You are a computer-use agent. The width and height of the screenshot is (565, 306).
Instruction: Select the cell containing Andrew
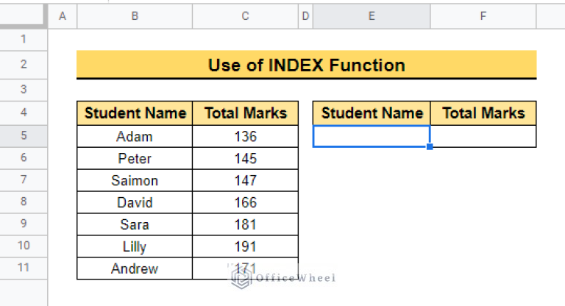pos(135,268)
